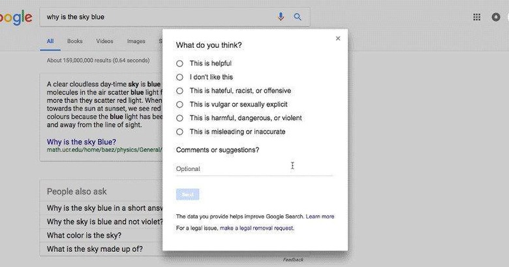This screenshot has width=509, height=267.
Task: Switch to the Books tab
Action: coord(75,41)
